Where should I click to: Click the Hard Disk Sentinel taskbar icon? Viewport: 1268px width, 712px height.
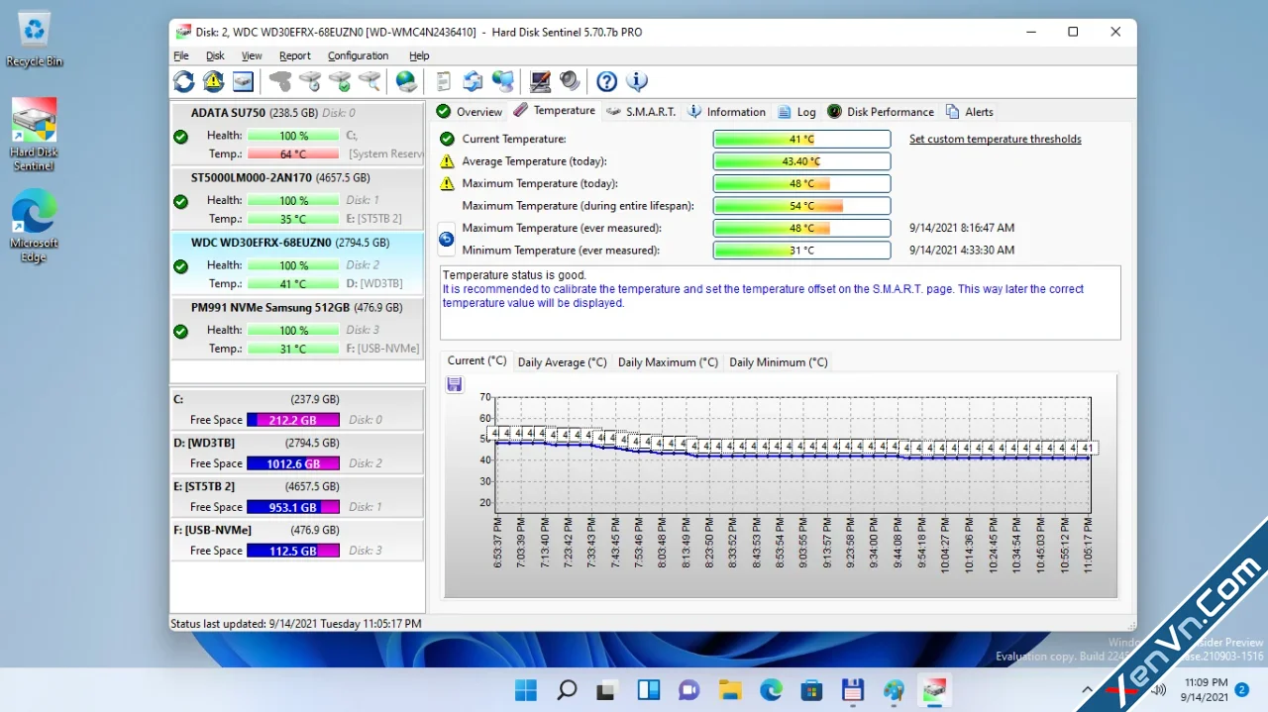[x=934, y=690]
